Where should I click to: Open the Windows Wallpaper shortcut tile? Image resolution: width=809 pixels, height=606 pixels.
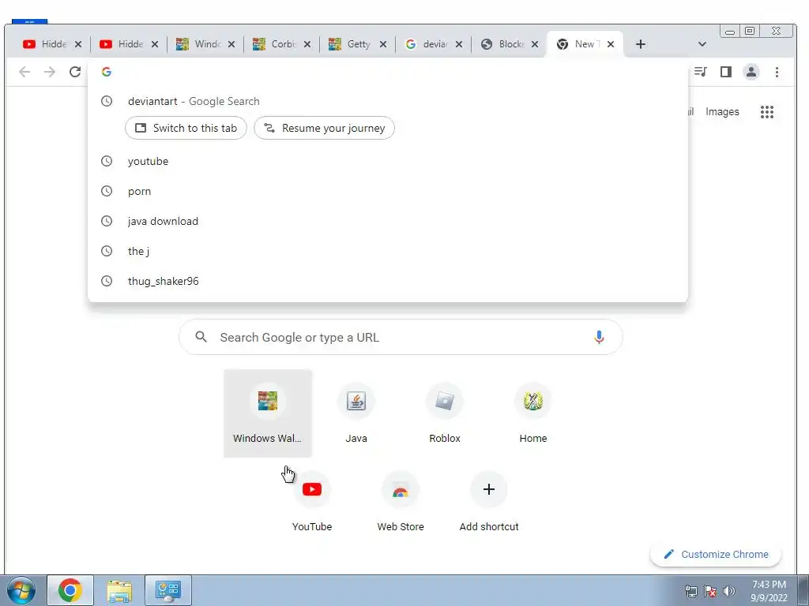[267, 413]
